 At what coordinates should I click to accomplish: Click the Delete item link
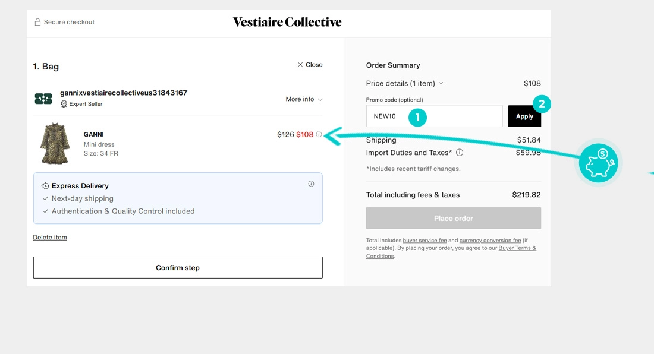50,238
